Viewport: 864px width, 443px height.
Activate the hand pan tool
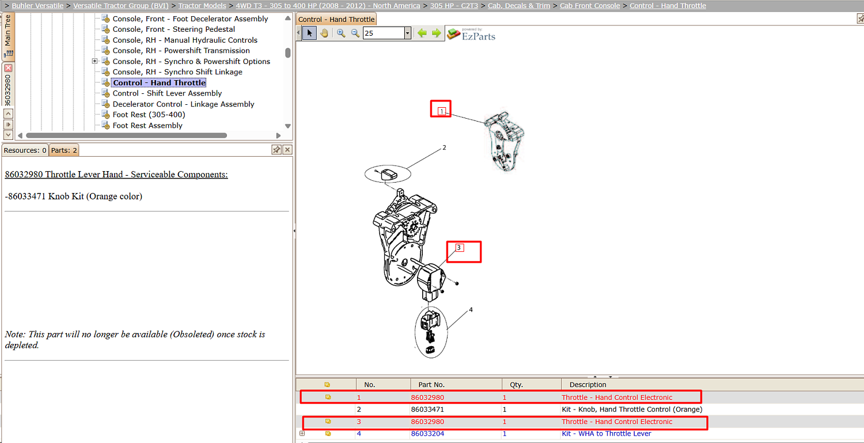[x=324, y=33]
